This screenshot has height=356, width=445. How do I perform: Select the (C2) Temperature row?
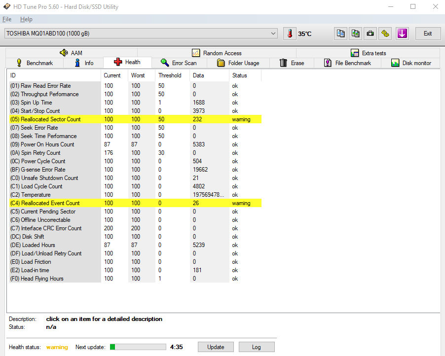point(135,195)
